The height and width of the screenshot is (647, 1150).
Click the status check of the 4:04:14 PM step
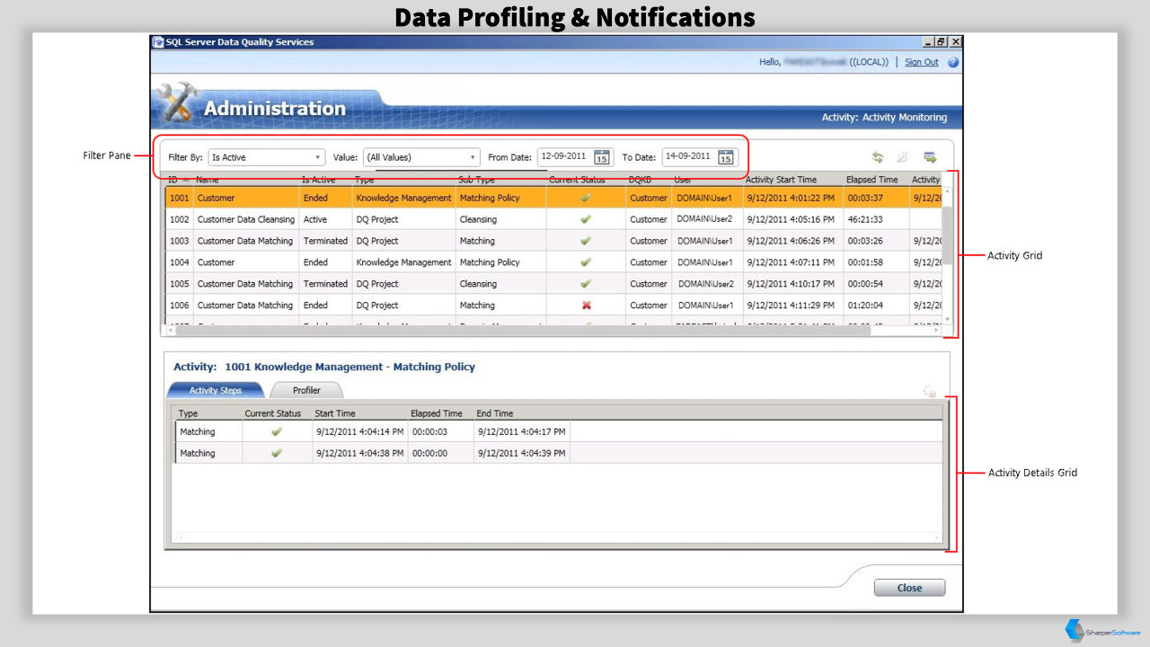coord(277,431)
